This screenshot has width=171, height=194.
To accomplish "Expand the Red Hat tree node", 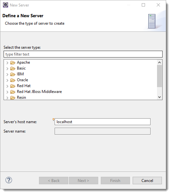I will (x=7, y=86).
